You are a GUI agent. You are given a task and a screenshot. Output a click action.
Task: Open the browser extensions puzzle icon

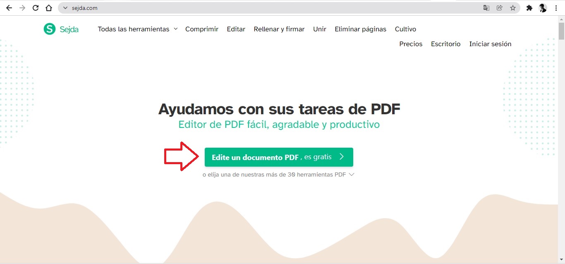click(529, 7)
